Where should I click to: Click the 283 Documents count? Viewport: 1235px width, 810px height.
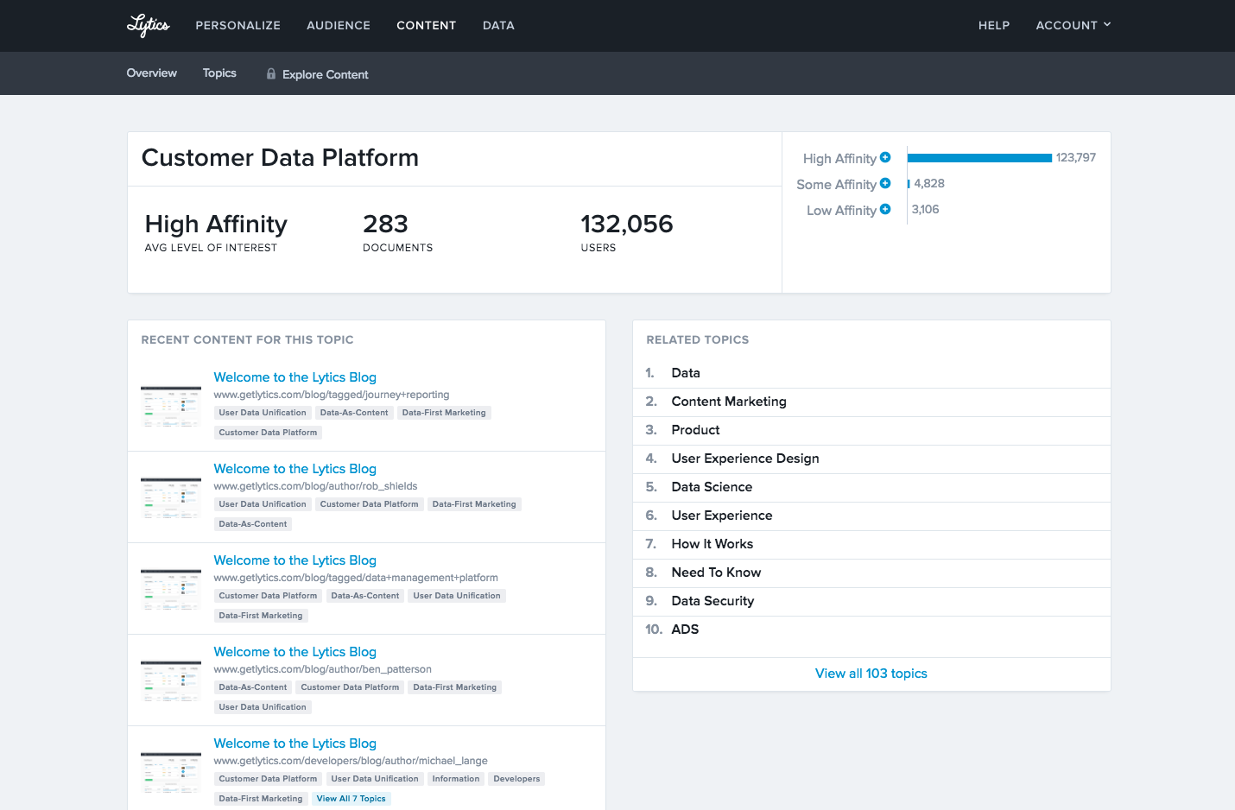(x=385, y=225)
